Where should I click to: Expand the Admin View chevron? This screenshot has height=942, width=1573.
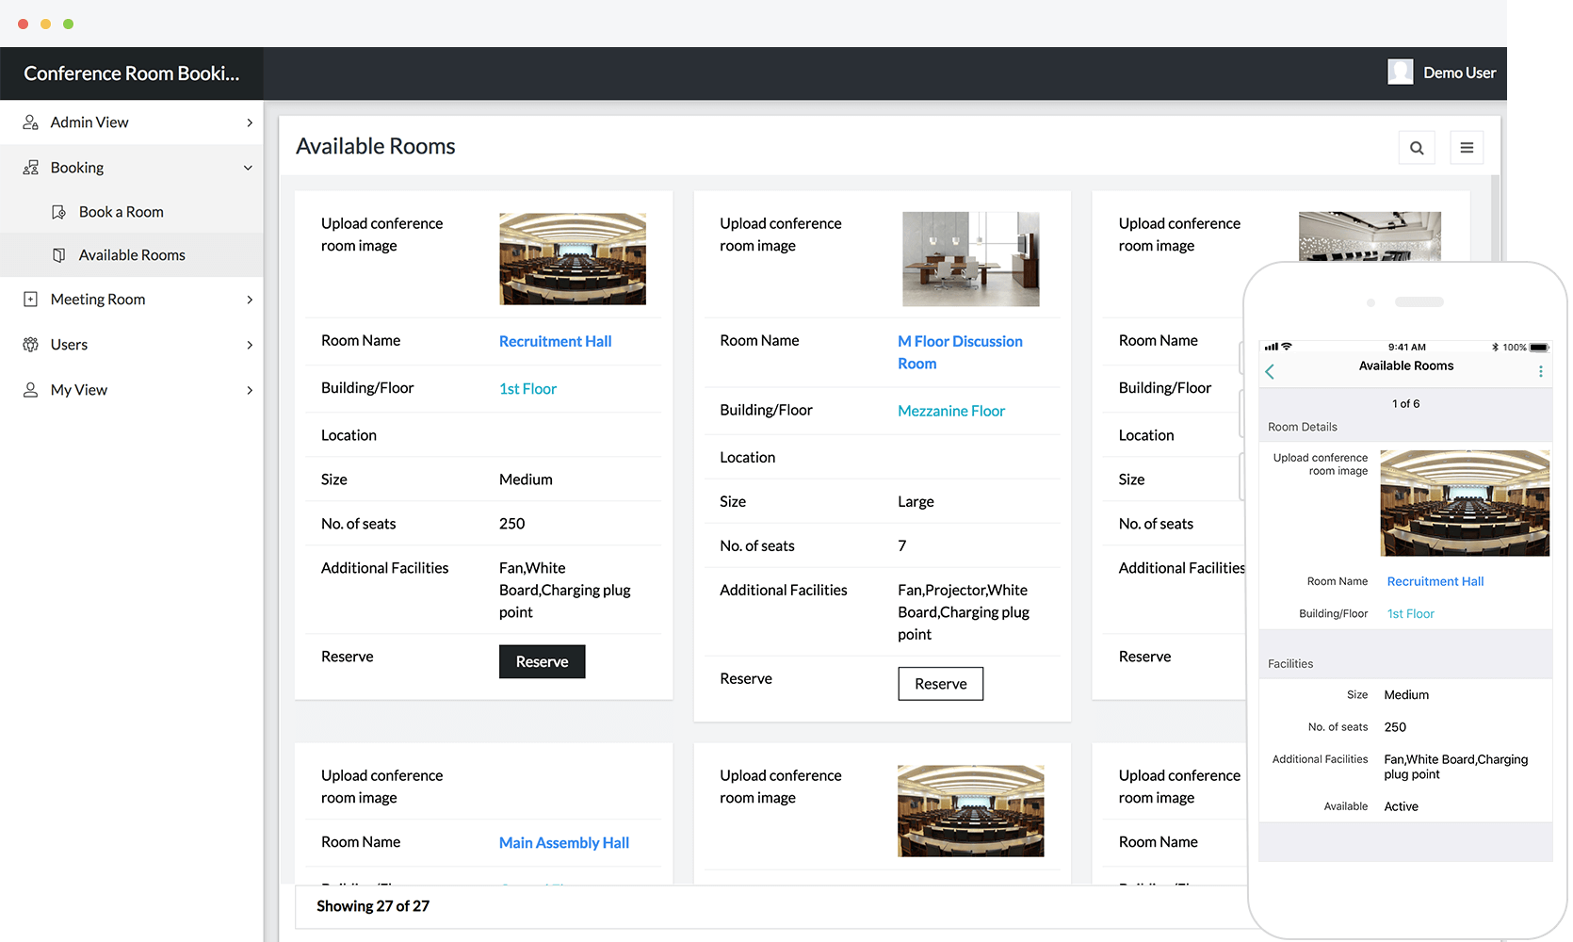250,122
